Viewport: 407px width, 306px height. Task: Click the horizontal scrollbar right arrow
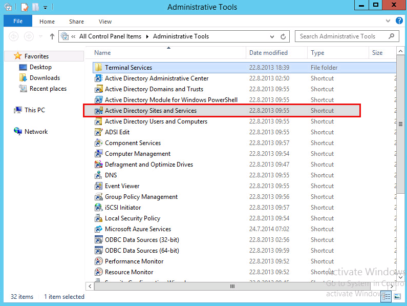pos(392,286)
